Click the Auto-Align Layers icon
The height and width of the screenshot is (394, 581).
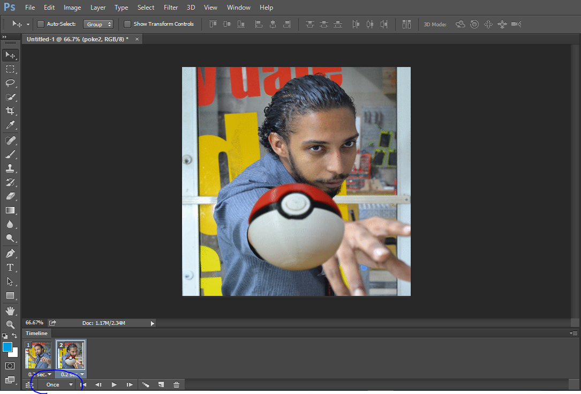pos(406,24)
